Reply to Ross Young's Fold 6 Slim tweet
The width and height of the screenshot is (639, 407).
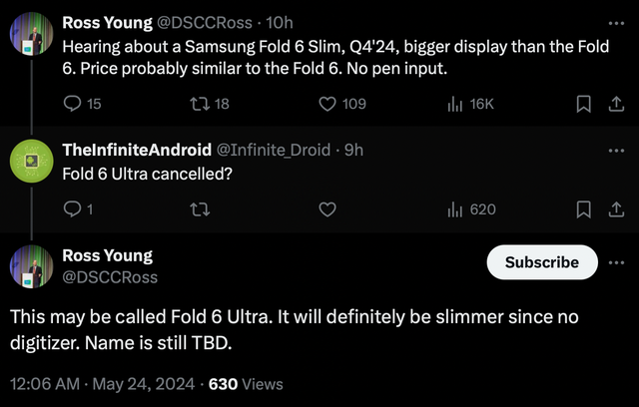click(x=72, y=104)
